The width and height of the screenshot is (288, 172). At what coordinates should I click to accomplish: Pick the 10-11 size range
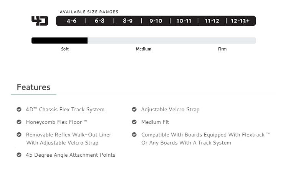tap(184, 21)
